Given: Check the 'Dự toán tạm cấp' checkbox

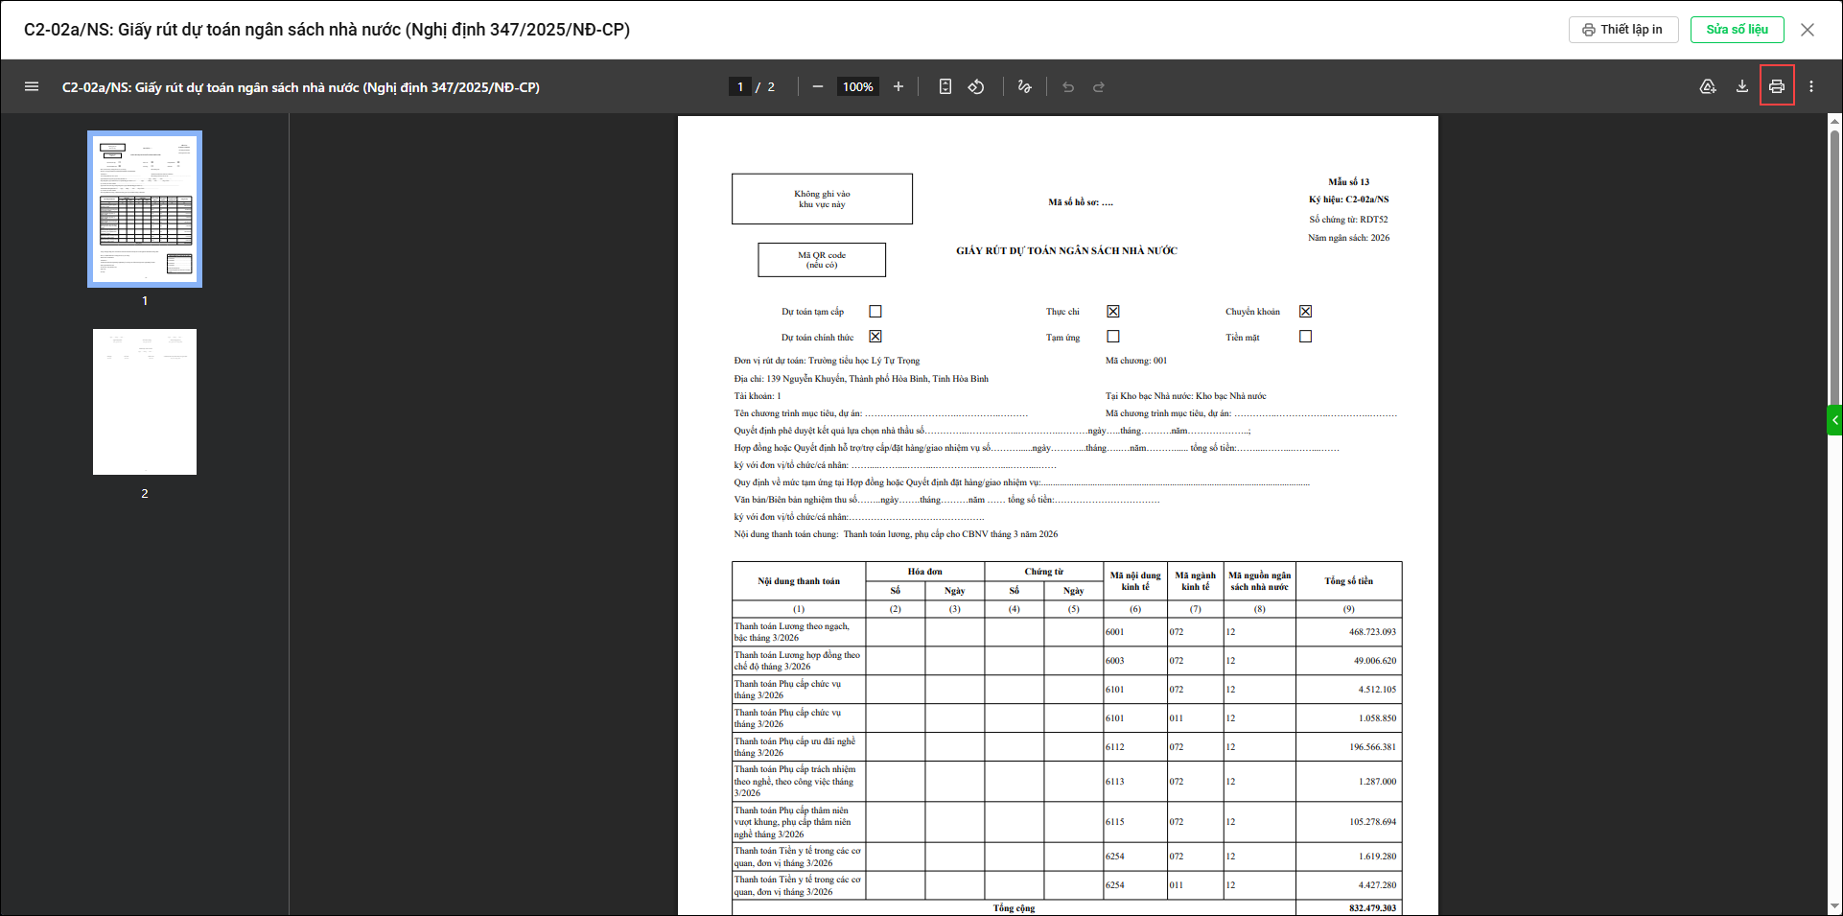Looking at the screenshot, I should pos(875,312).
